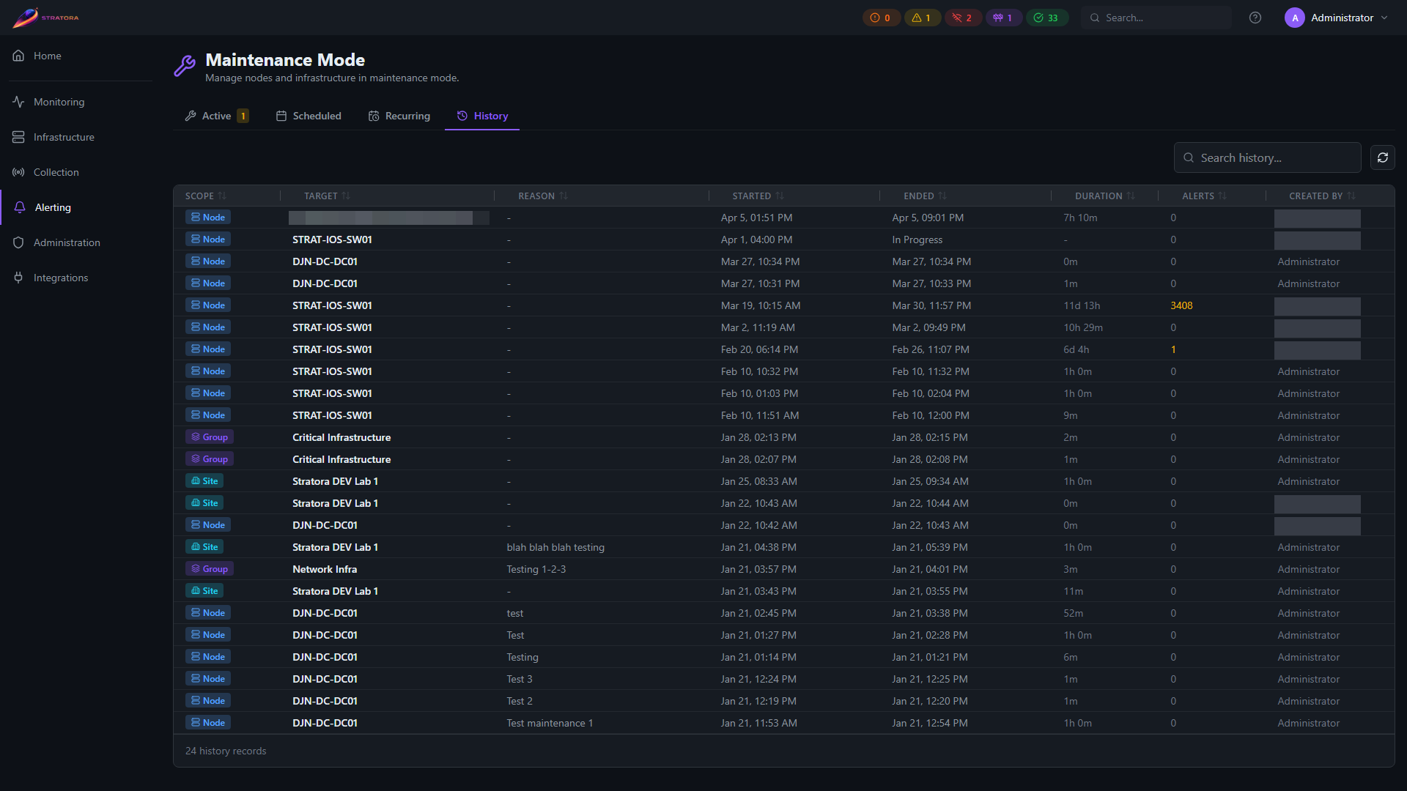Click the yellow warning badge showing 1
The image size is (1407, 791).
[922, 18]
